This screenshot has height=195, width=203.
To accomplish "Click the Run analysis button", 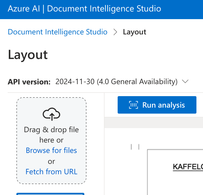I will 157,105.
